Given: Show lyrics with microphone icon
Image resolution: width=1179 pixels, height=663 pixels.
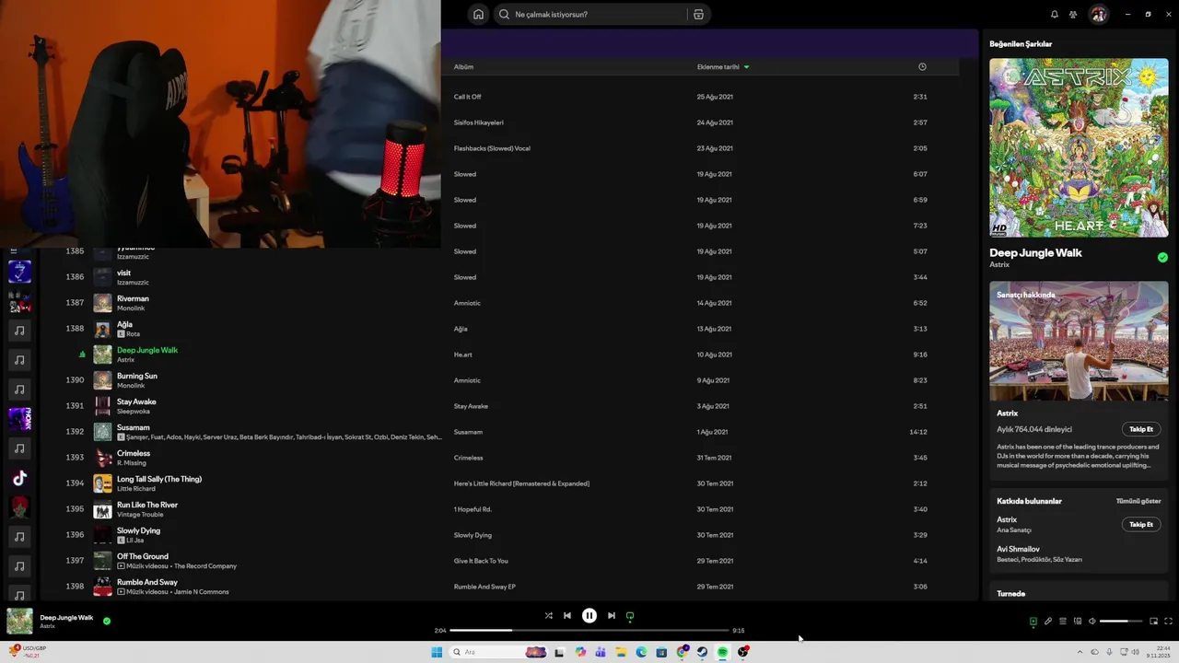Looking at the screenshot, I should point(1047,621).
